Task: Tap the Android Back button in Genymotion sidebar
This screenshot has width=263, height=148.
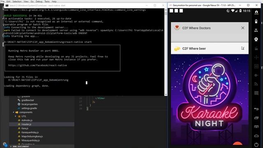Action: 256,109
